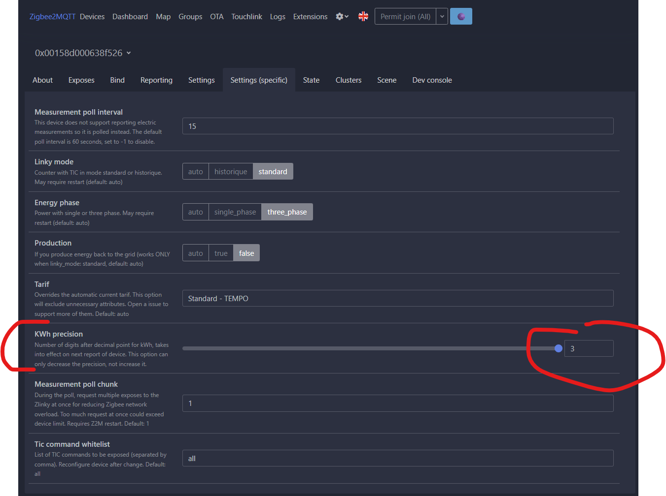Click the KWh precision slider handle
This screenshot has height=496, width=666.
[558, 348]
